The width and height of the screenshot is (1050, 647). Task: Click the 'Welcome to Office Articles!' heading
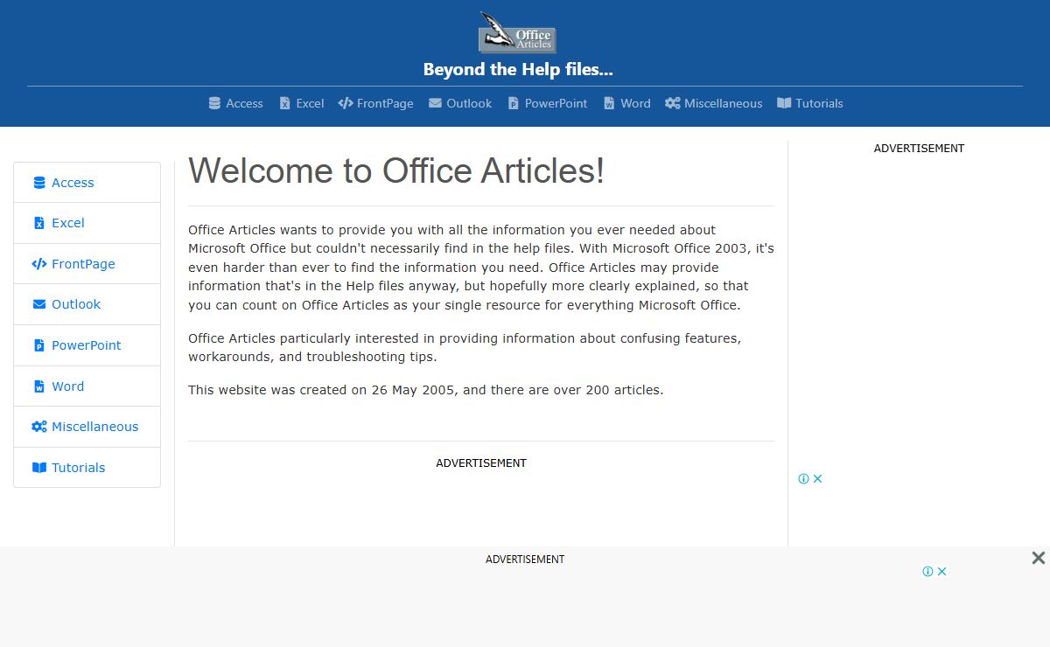(396, 170)
